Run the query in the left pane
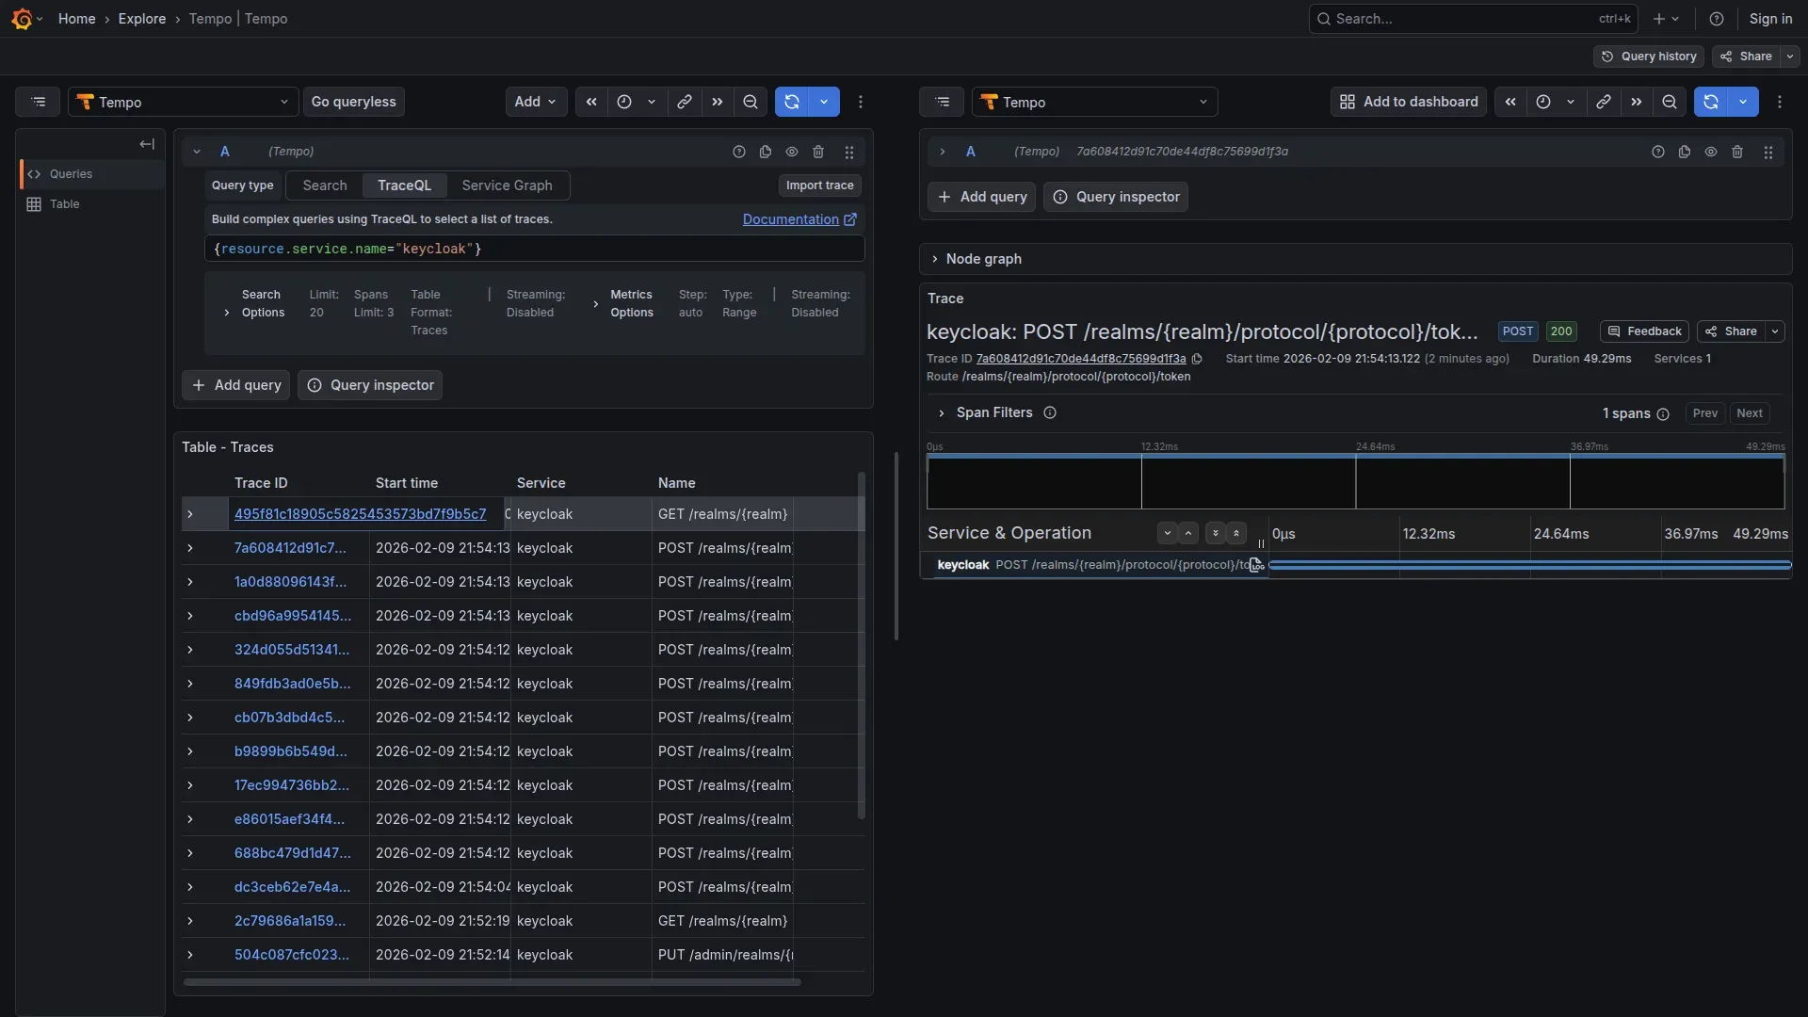 pyautogui.click(x=792, y=102)
